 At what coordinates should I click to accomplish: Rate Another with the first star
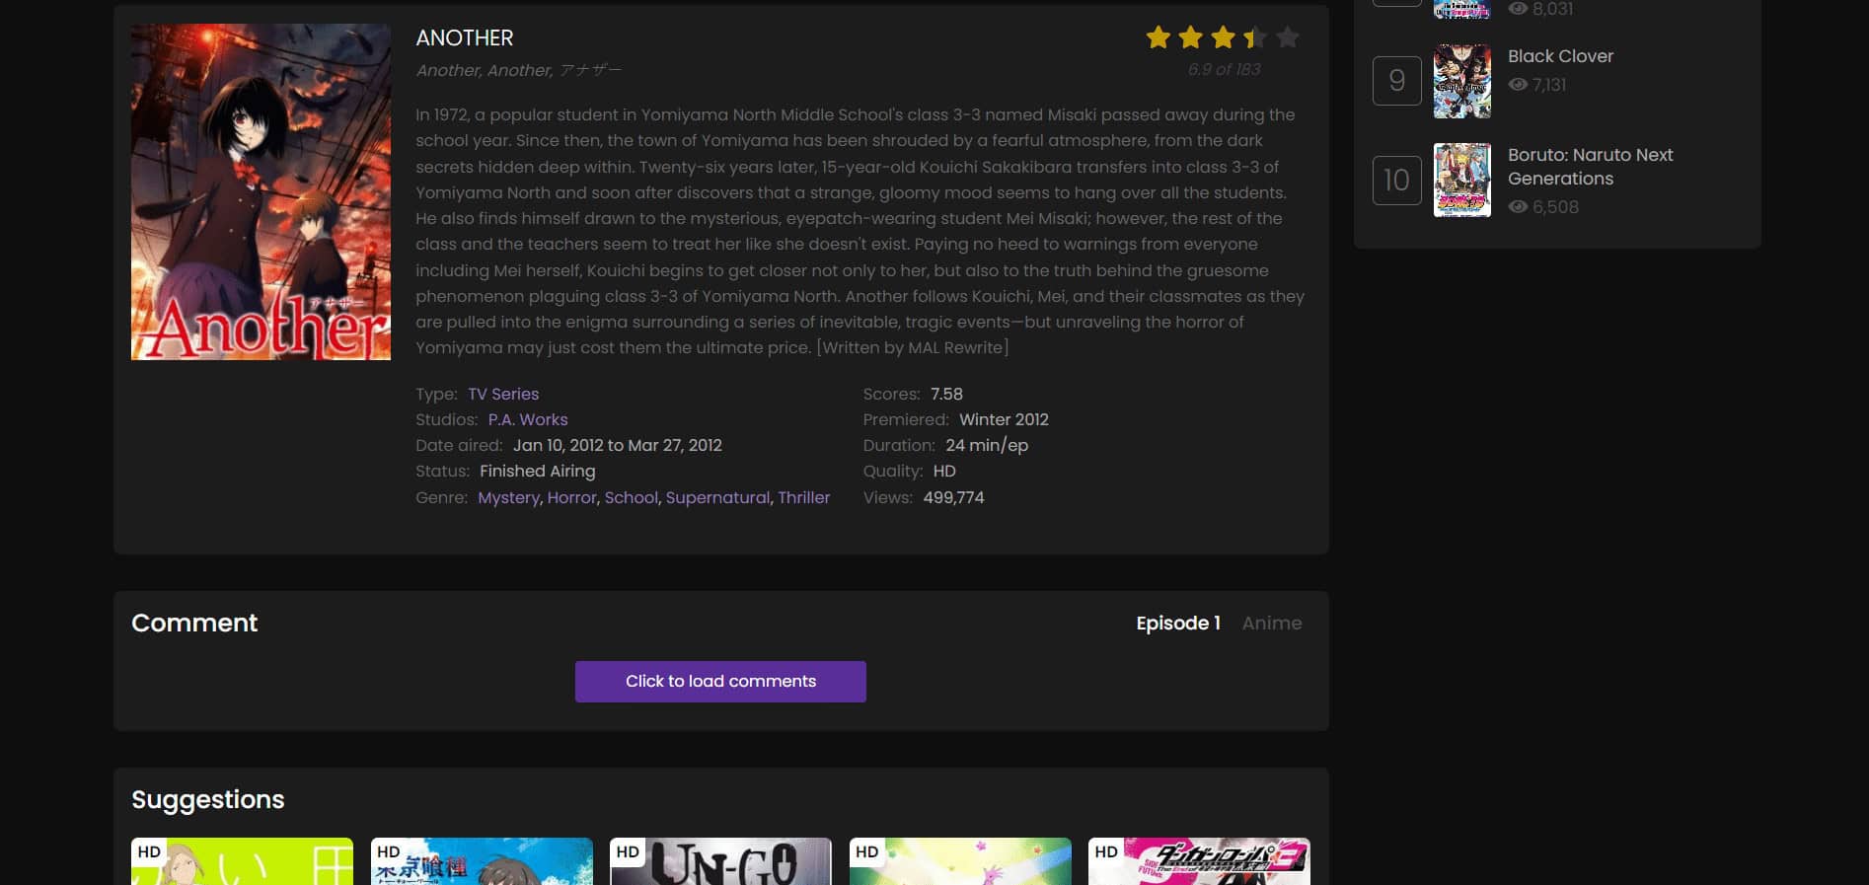click(1159, 37)
